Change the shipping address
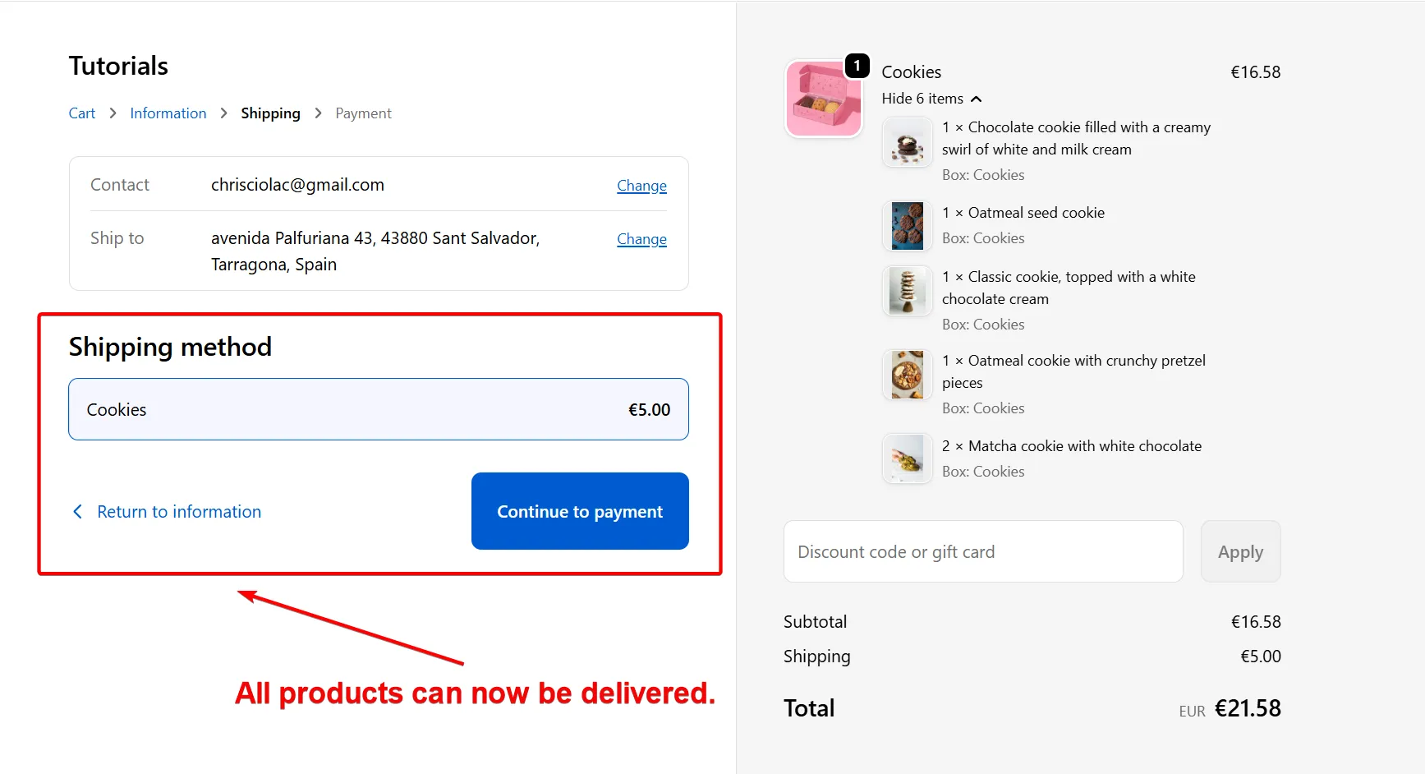Screen dimensions: 1425x774 click(x=641, y=239)
